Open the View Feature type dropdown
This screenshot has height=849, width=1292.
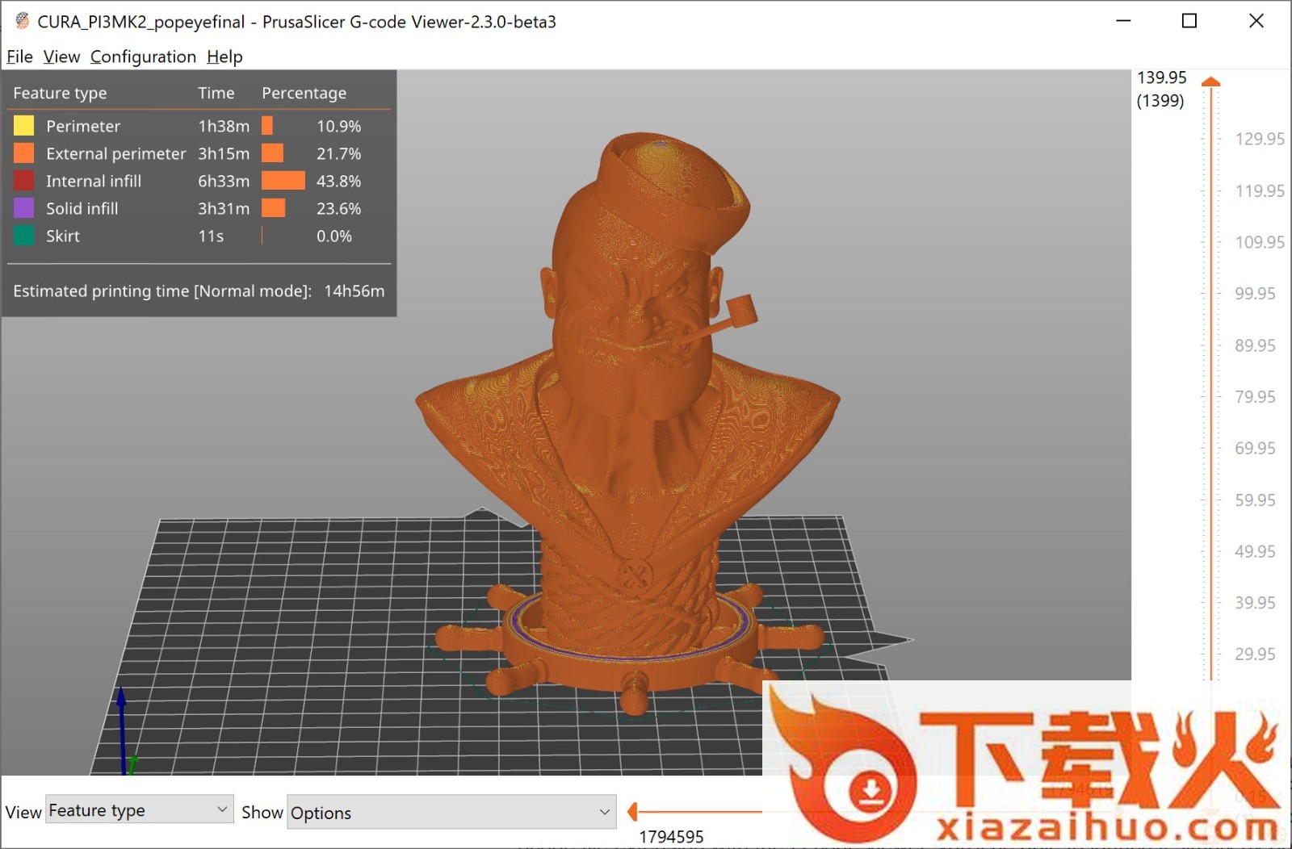pos(139,809)
